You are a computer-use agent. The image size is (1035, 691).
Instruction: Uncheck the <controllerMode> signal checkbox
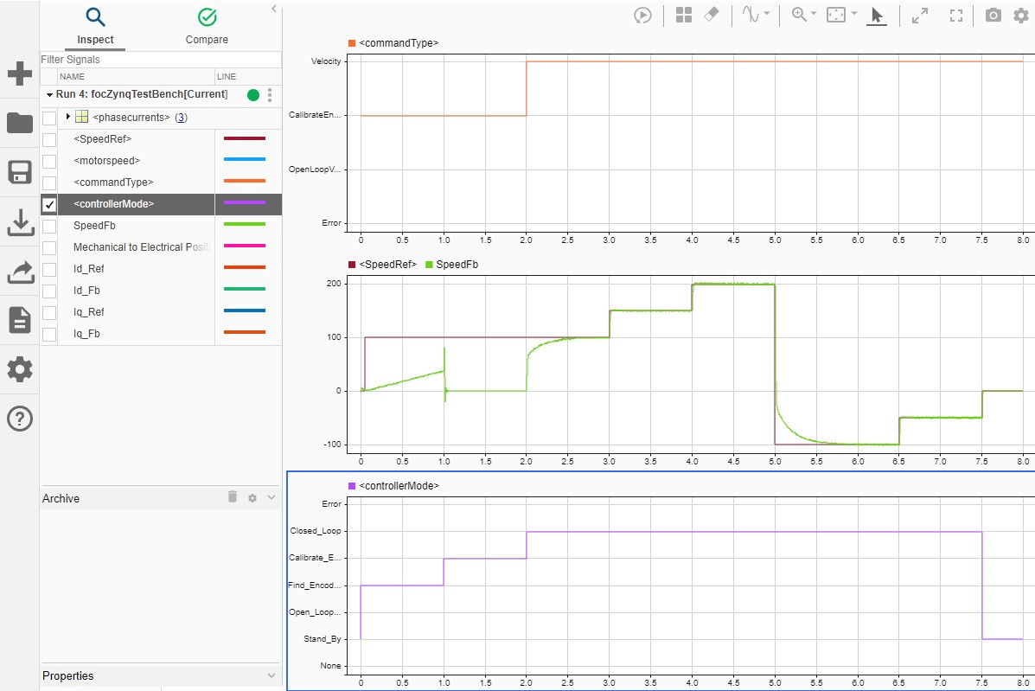point(49,204)
